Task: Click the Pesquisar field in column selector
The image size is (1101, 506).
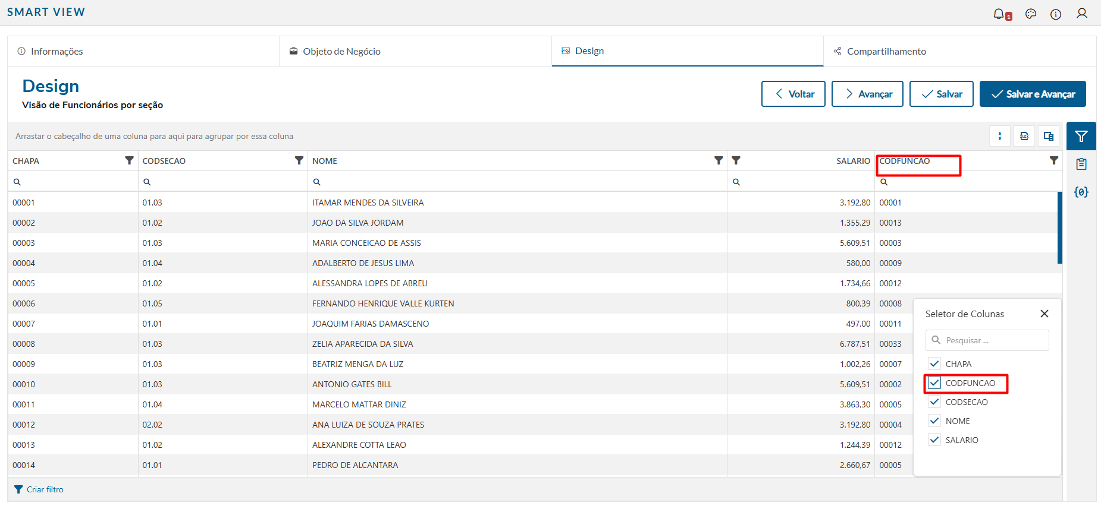Action: coord(987,340)
